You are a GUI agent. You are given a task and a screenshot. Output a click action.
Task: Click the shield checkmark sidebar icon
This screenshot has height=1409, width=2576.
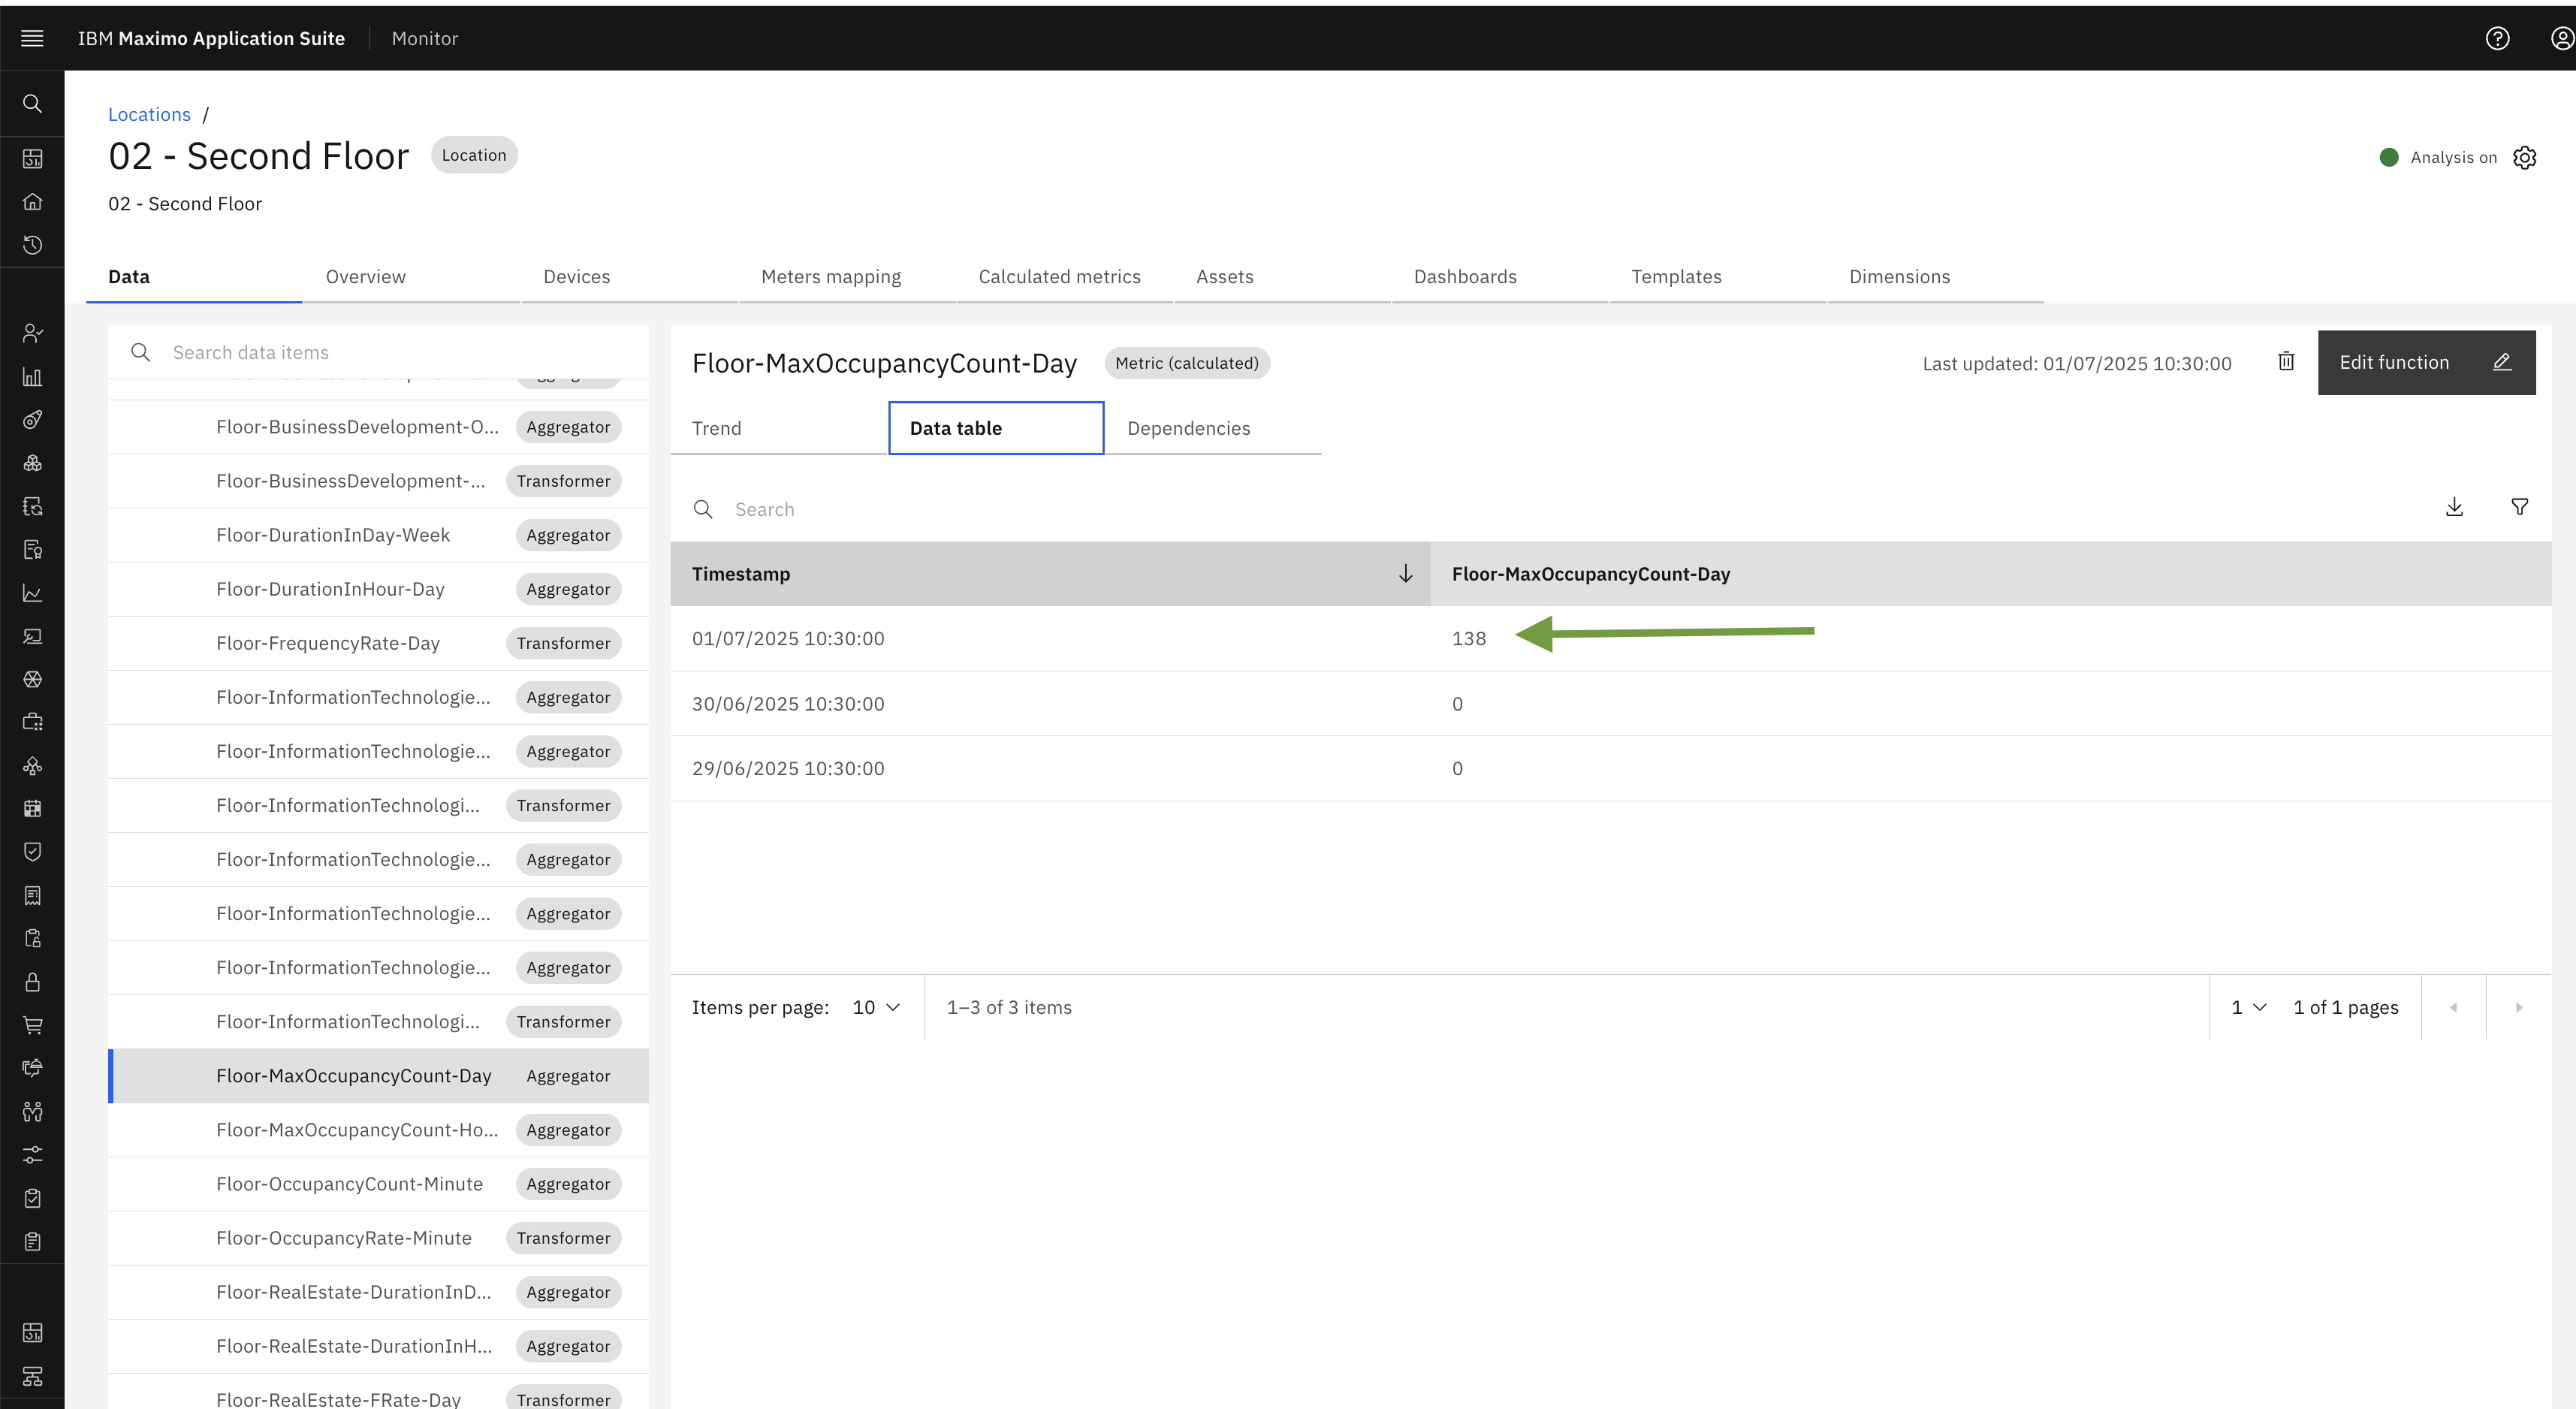[x=32, y=851]
